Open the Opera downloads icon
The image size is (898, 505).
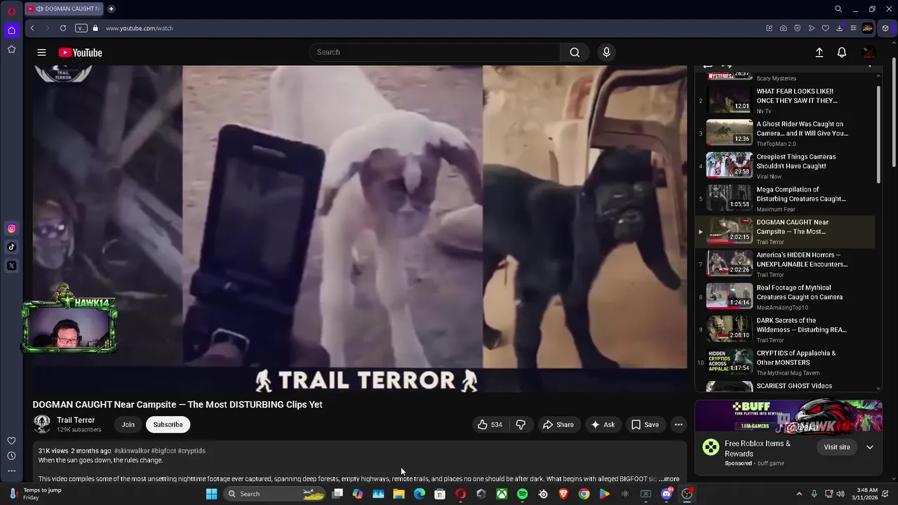[x=839, y=28]
